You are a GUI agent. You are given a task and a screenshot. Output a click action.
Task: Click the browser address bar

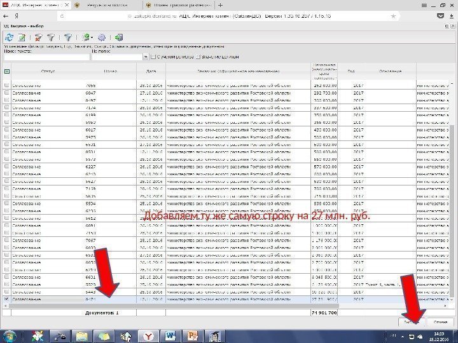[x=229, y=16]
